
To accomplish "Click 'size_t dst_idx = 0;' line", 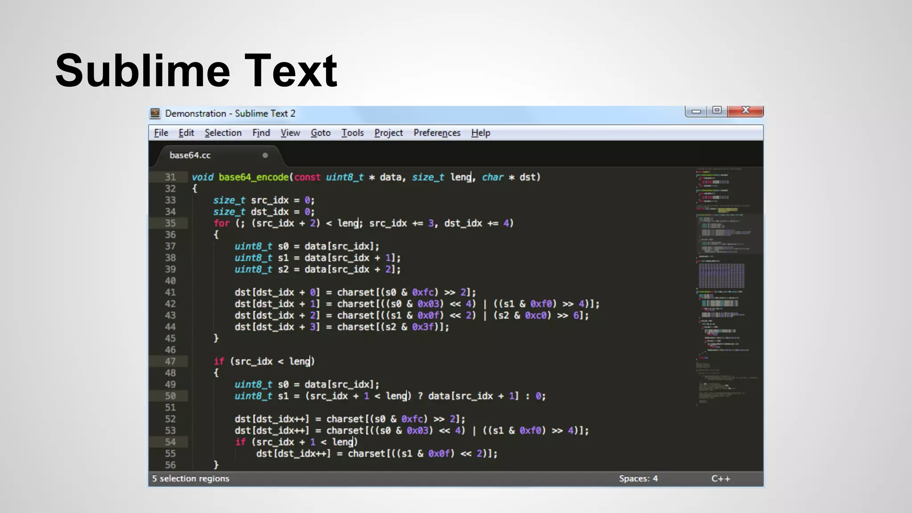I will pos(264,212).
